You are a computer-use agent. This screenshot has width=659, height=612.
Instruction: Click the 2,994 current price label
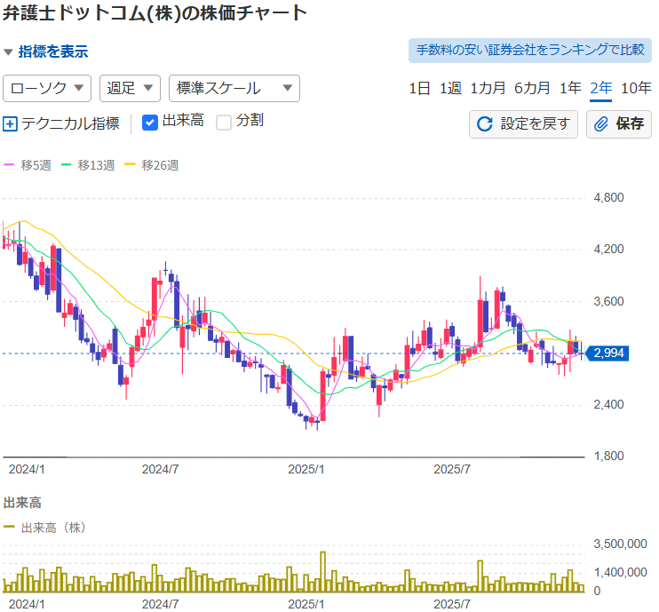[x=608, y=354]
